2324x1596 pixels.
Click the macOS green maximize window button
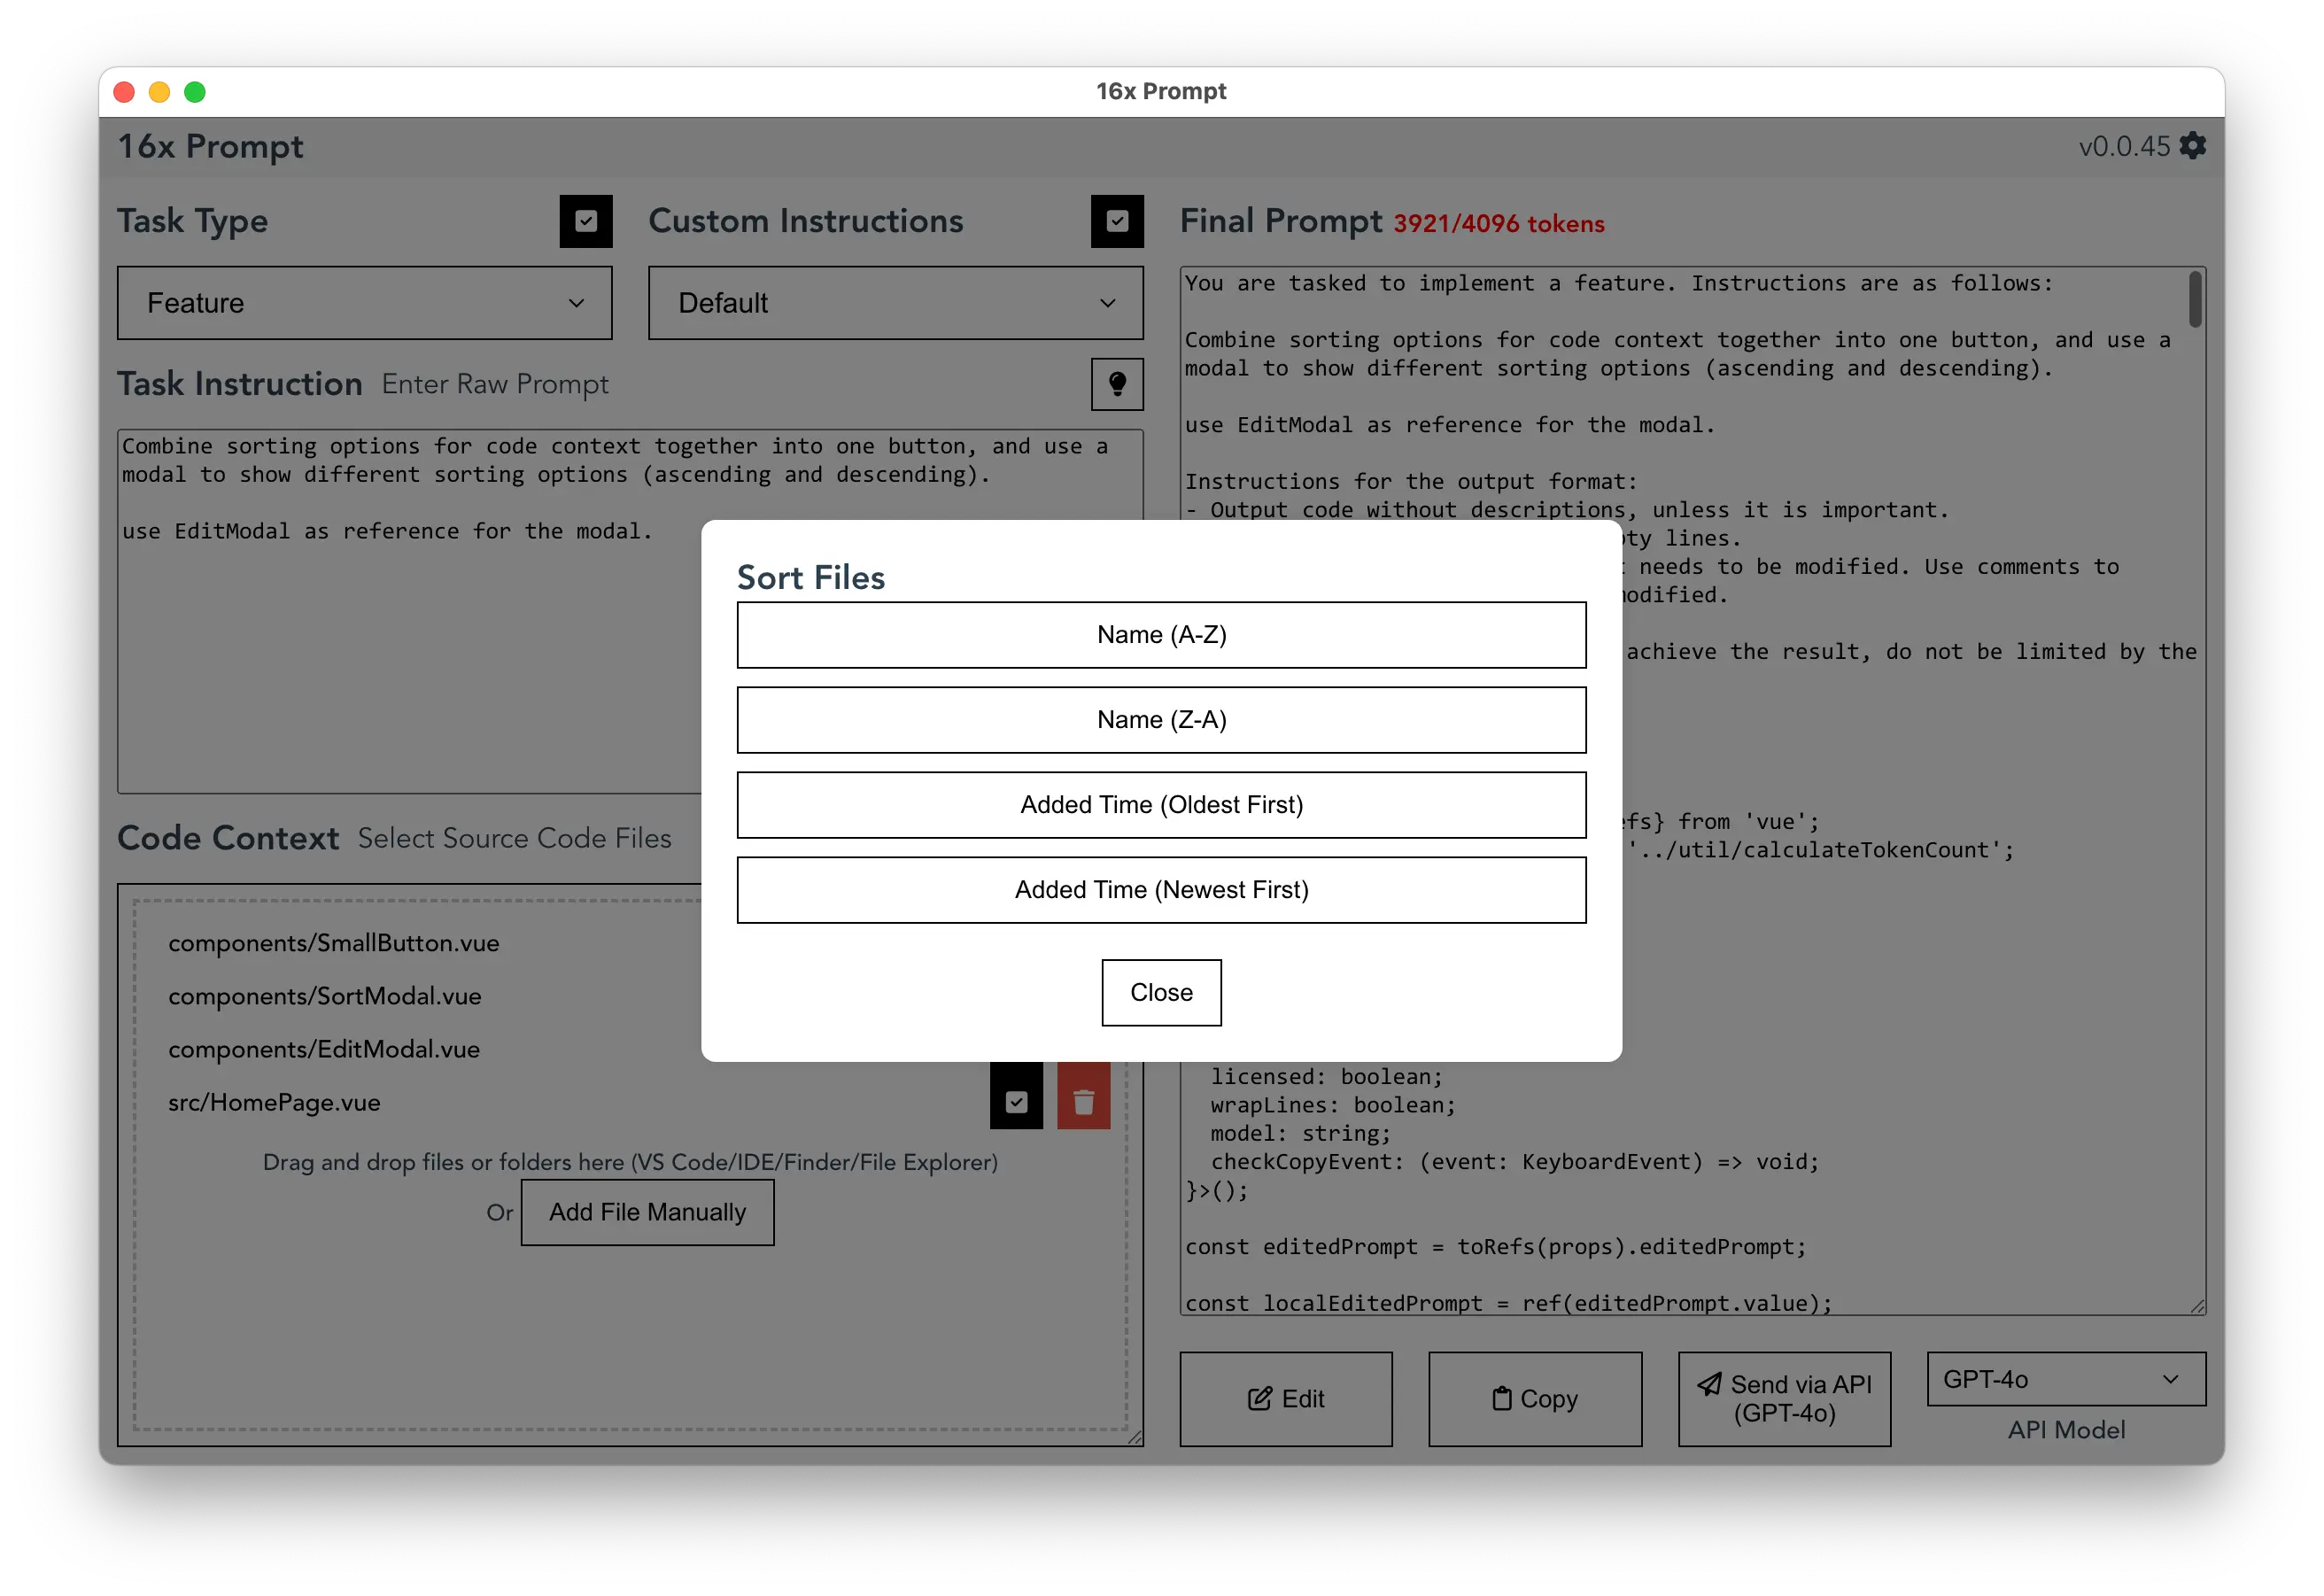point(195,92)
